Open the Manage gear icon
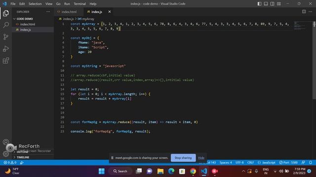The width and height of the screenshot is (316, 177). pyautogui.click(x=5, y=154)
